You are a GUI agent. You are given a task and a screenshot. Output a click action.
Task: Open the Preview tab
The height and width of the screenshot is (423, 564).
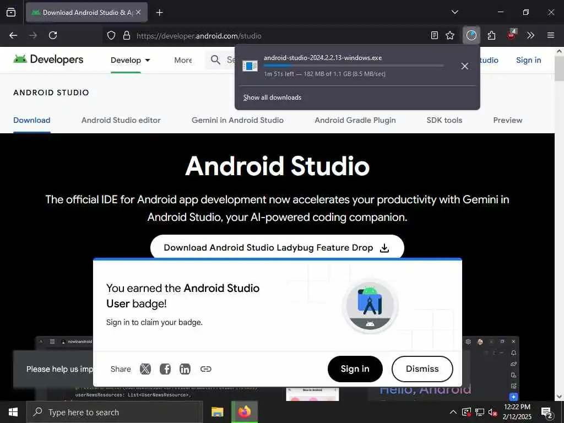tap(507, 120)
